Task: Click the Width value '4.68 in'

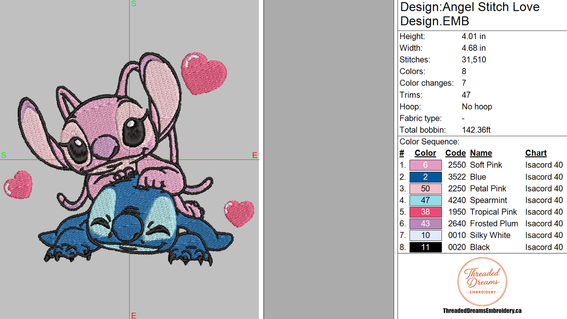Action: click(474, 48)
